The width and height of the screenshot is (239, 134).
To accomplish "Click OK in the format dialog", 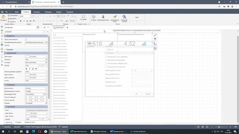I will (136, 94).
